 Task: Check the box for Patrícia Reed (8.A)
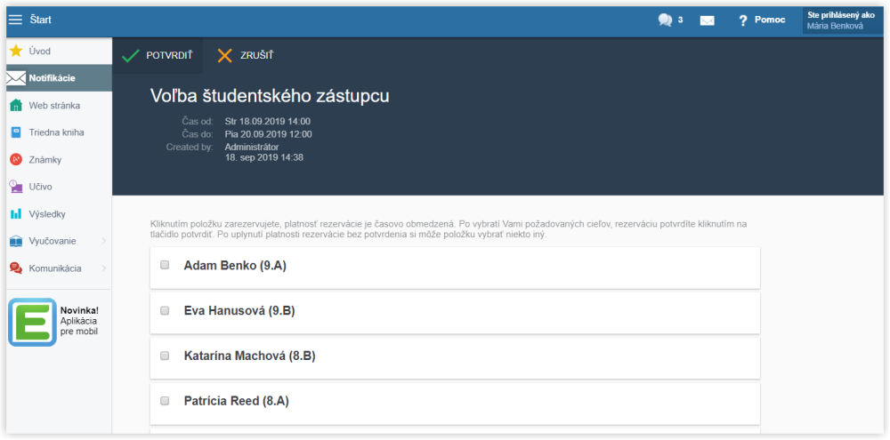[x=165, y=401]
